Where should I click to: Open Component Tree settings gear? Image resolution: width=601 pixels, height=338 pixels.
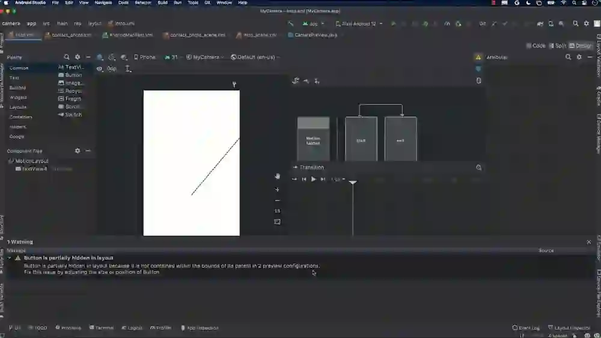(x=78, y=151)
